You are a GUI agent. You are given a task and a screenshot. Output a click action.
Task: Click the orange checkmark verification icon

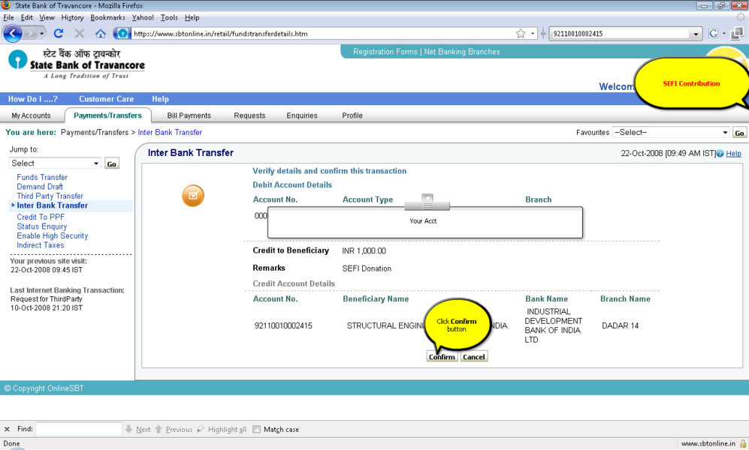click(x=193, y=196)
